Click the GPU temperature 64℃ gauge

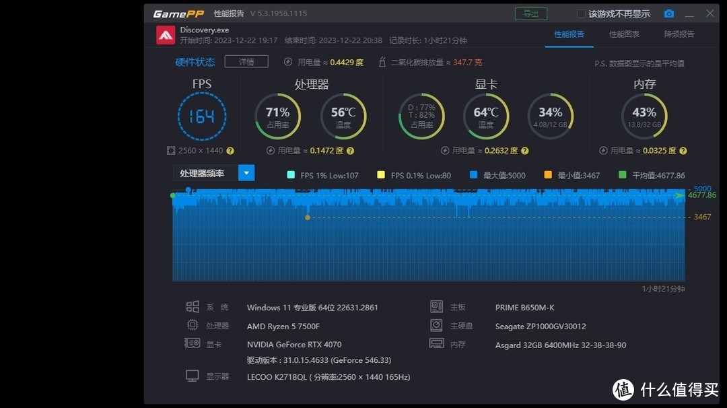coord(486,116)
